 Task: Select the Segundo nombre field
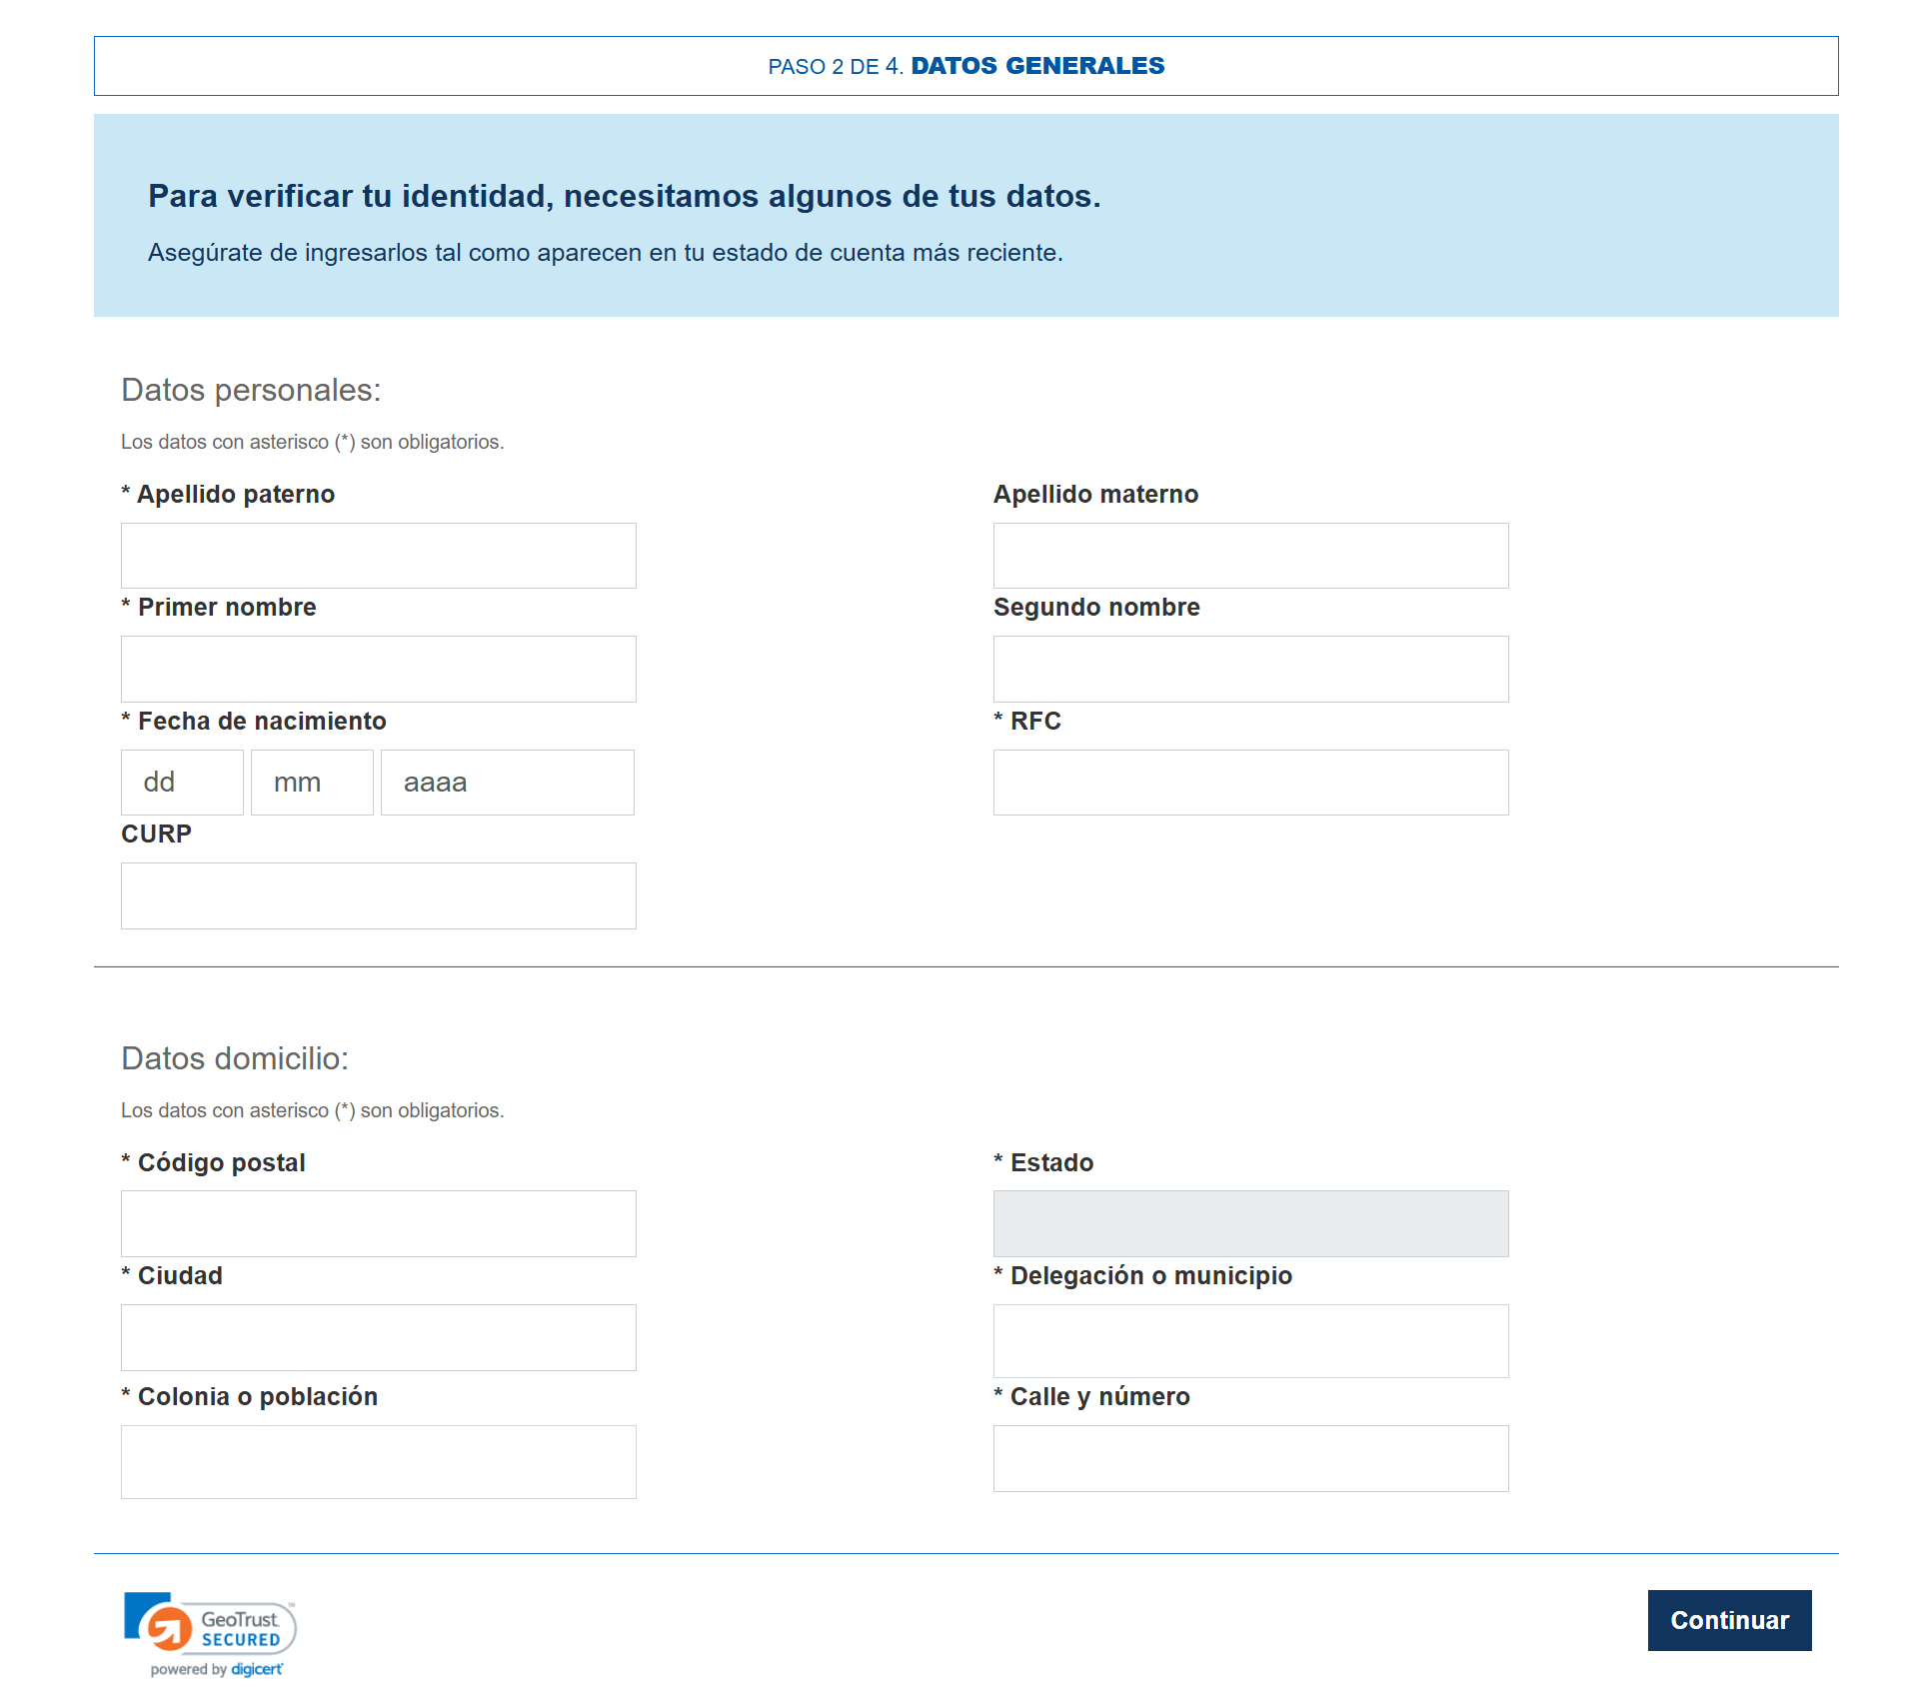click(x=1249, y=669)
